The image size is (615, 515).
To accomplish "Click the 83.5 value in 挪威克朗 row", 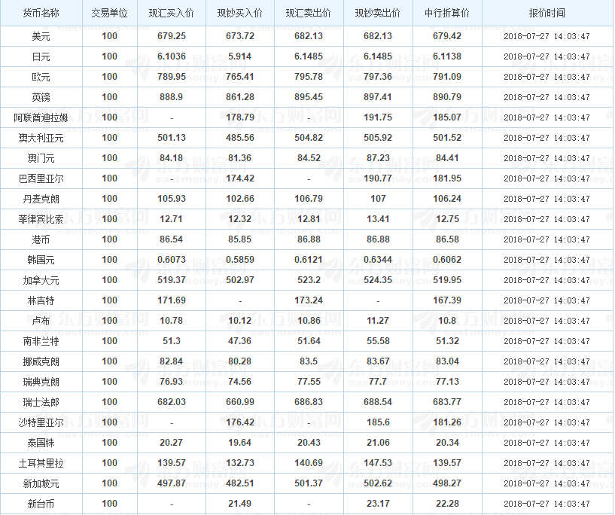I will point(309,361).
